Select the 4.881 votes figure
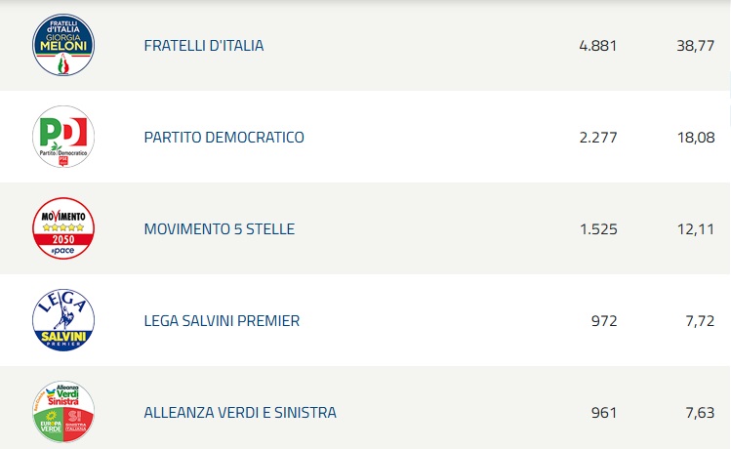Viewport: 731px width, 449px height. [598, 46]
